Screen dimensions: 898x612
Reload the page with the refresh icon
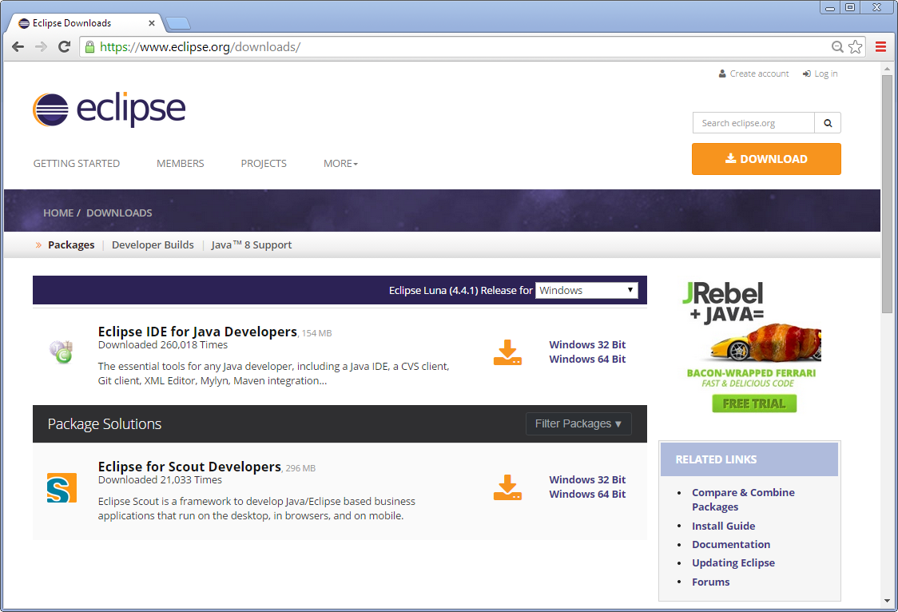point(64,47)
